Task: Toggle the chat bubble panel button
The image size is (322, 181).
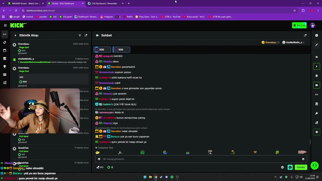Action: coord(316,85)
